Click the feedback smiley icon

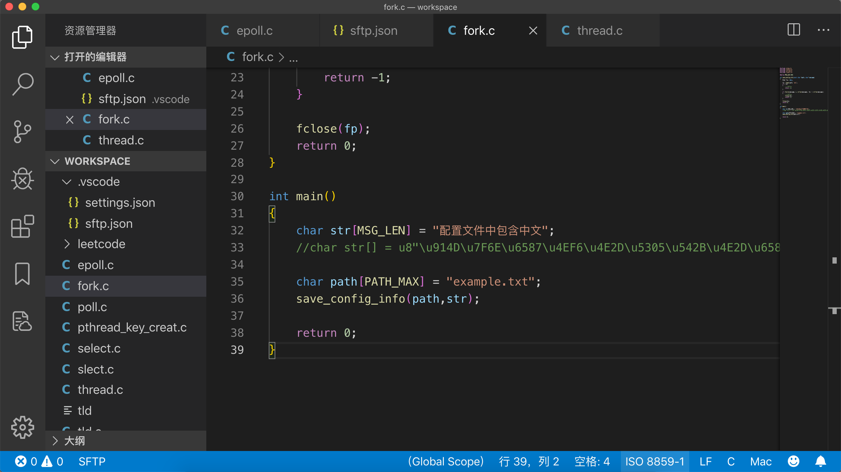tap(793, 461)
